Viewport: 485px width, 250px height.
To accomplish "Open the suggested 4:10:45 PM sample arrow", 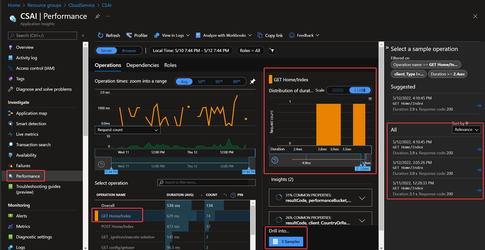I will 479,106.
